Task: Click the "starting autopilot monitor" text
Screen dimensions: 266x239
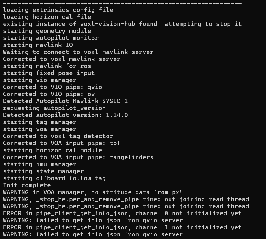Action: 51,38
